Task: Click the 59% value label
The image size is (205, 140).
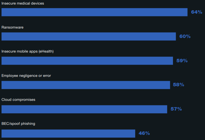Action: (182, 60)
